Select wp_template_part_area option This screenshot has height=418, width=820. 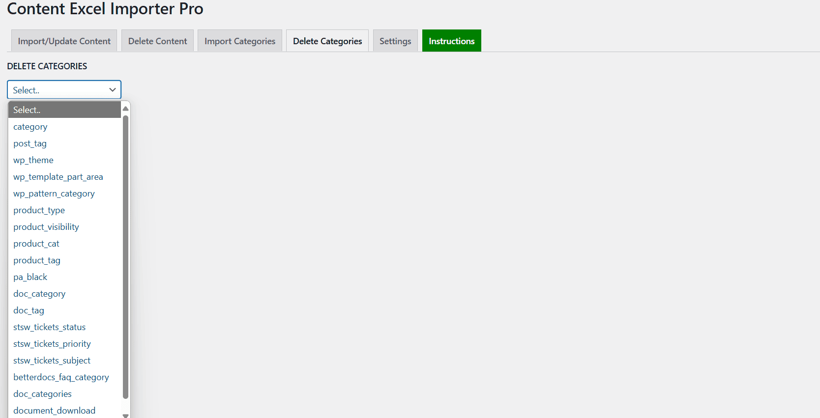[64, 177]
